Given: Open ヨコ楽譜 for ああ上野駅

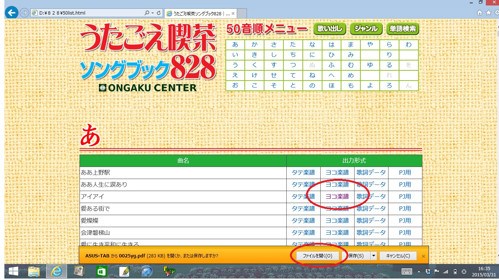Looking at the screenshot, I should (x=337, y=172).
